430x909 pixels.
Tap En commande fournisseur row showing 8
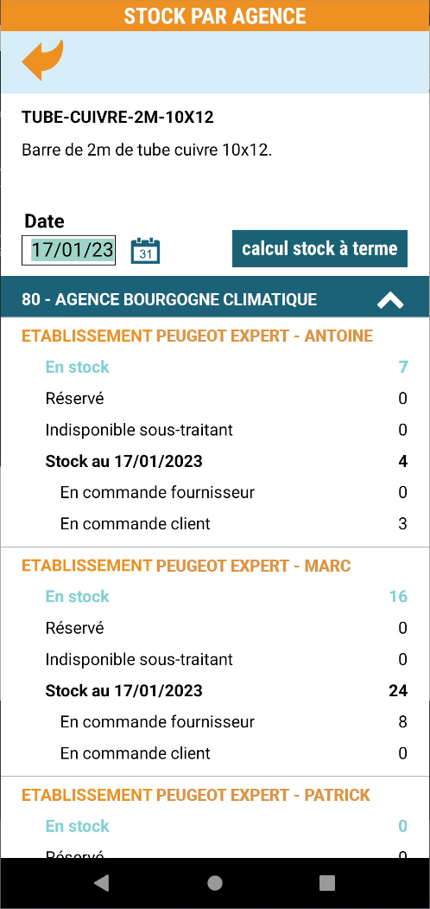click(233, 721)
